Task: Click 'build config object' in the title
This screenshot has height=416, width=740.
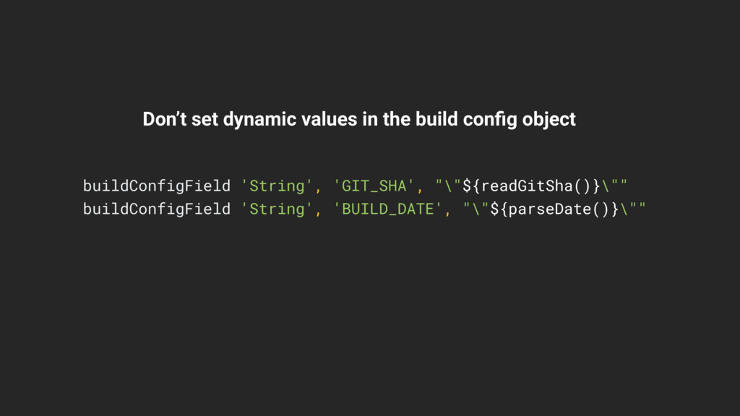Action: click(496, 120)
